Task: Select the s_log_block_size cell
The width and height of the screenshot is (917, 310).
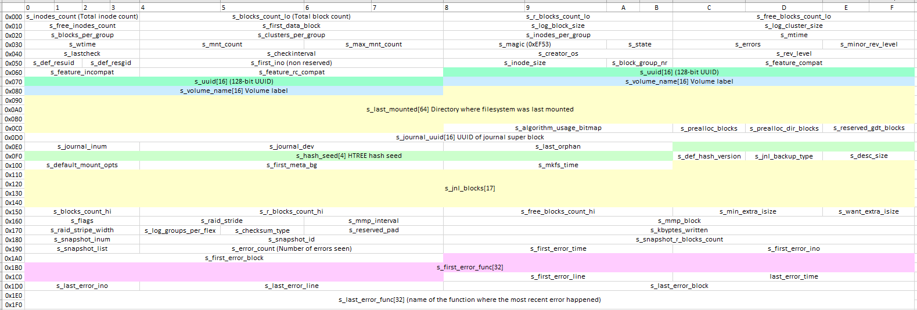Action: [558, 26]
